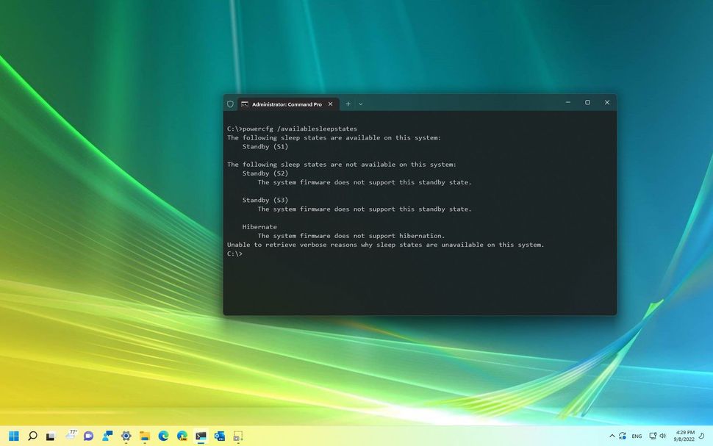Open the volume icon in the system tray
The width and height of the screenshot is (713, 446).
pos(663,436)
